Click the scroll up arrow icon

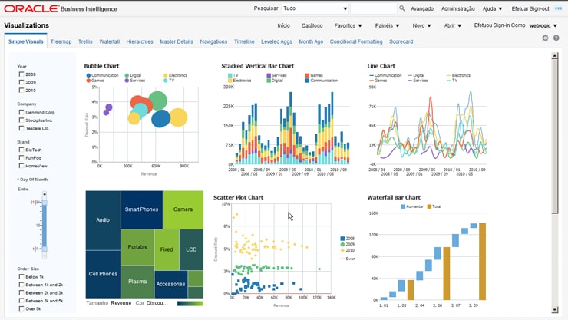[555, 56]
